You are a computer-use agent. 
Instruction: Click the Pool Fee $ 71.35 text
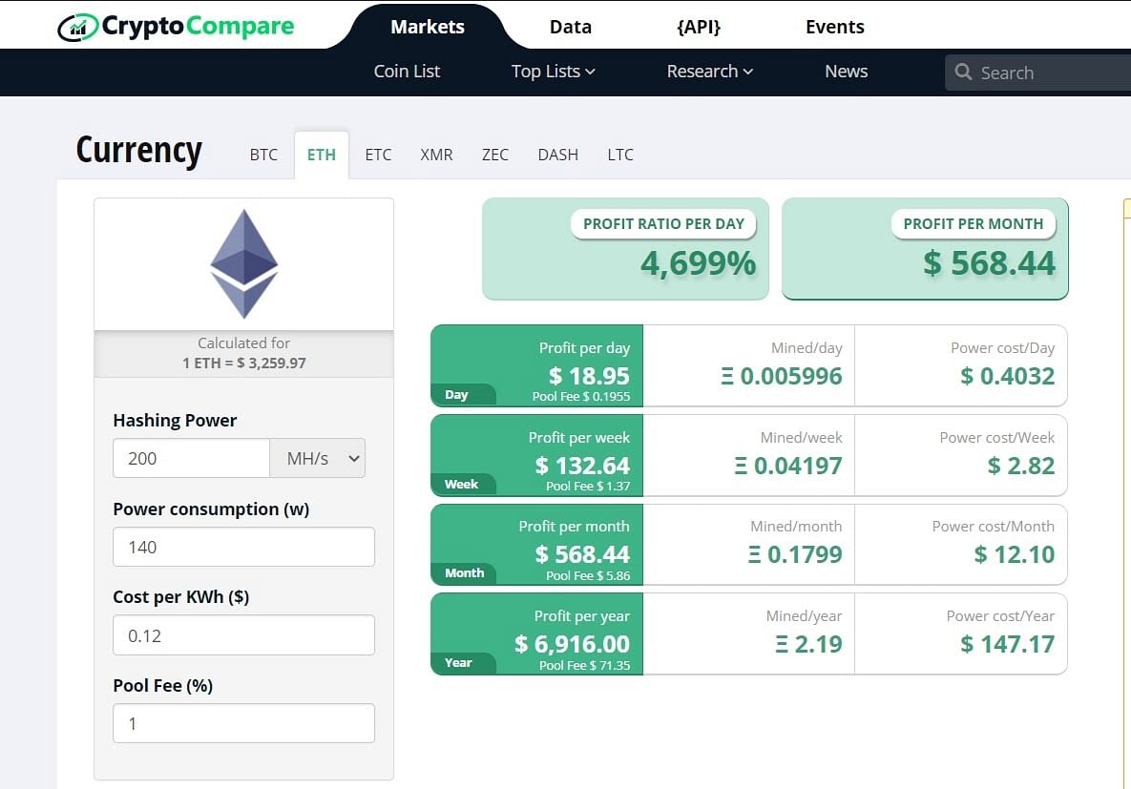(584, 665)
